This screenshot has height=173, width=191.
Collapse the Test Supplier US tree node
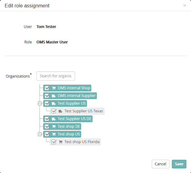pyautogui.click(x=40, y=103)
